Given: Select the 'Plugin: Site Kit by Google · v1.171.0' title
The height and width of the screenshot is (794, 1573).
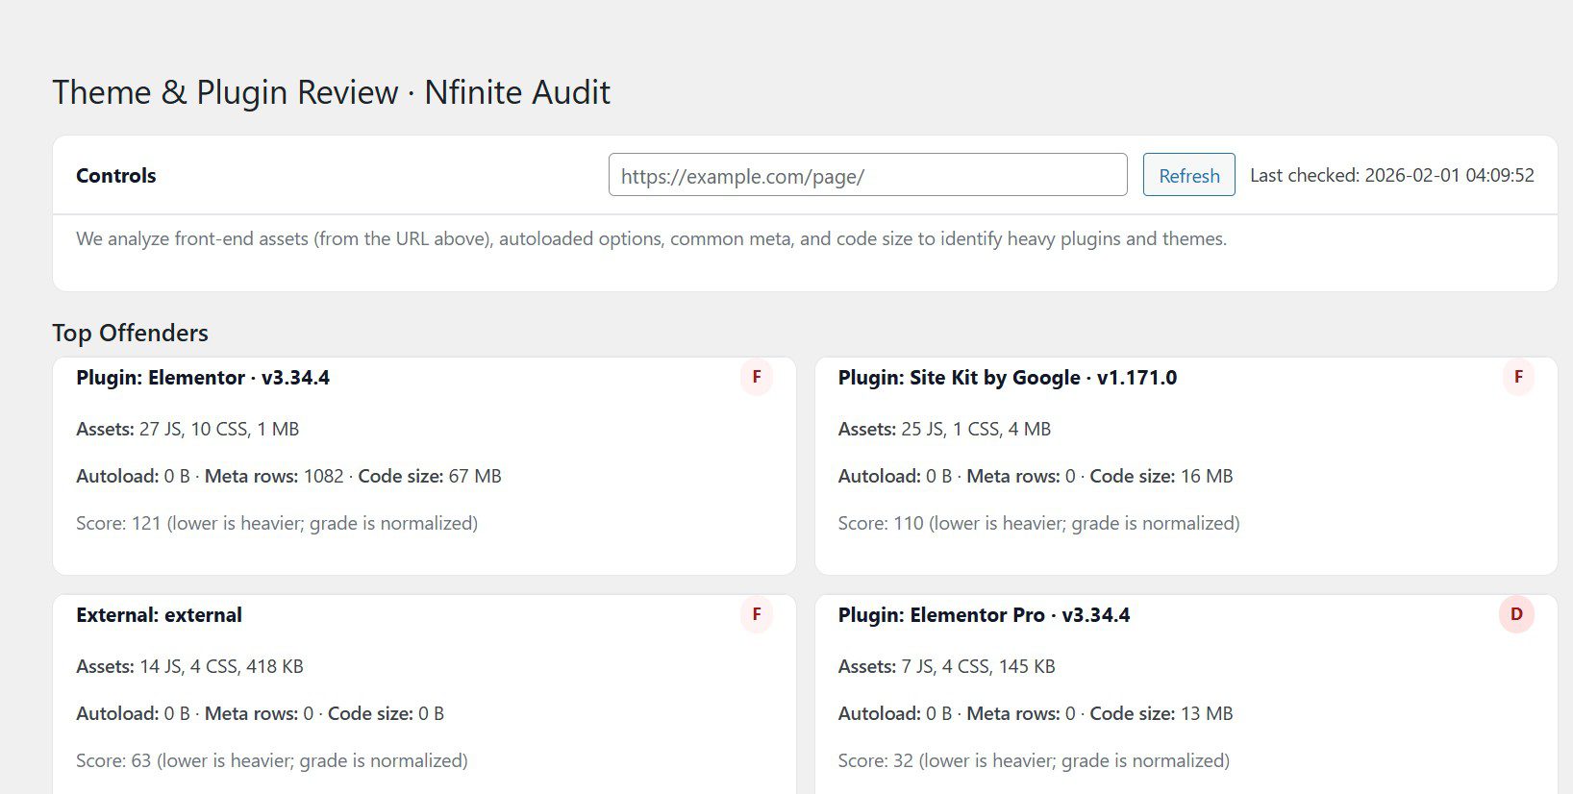Looking at the screenshot, I should [1008, 378].
